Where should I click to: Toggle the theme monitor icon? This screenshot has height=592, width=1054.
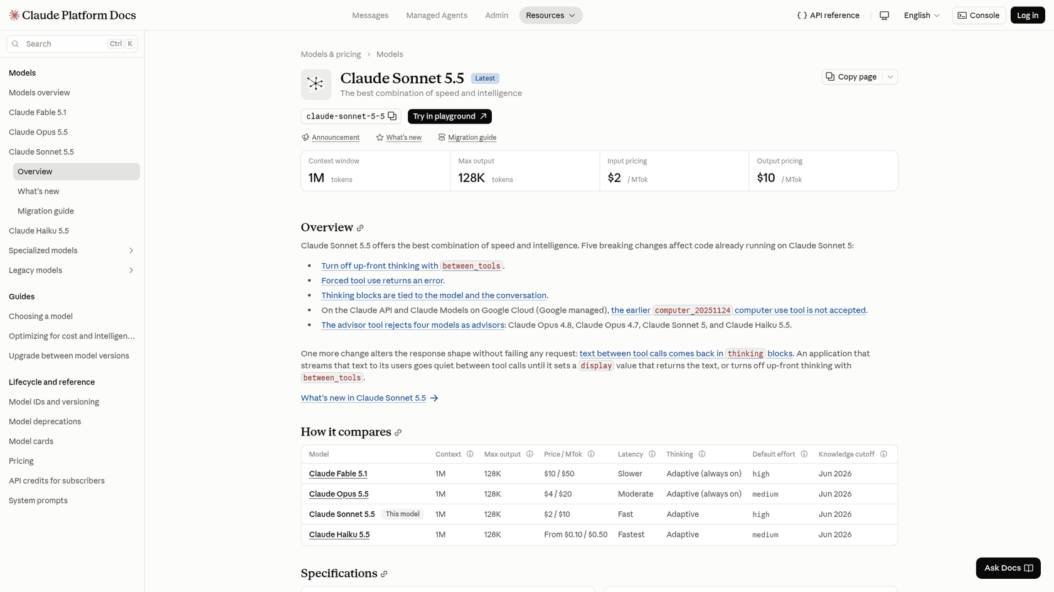pyautogui.click(x=884, y=15)
